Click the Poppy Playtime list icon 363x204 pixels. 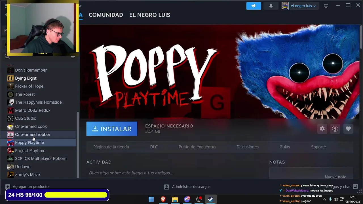(x=10, y=143)
